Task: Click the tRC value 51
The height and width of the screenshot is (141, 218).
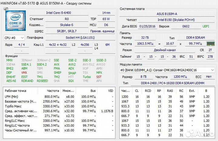Action: (191, 57)
